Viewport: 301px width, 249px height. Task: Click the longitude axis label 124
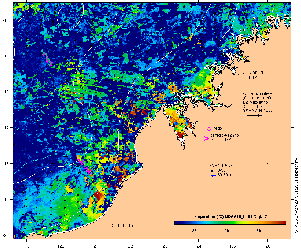[198, 246]
